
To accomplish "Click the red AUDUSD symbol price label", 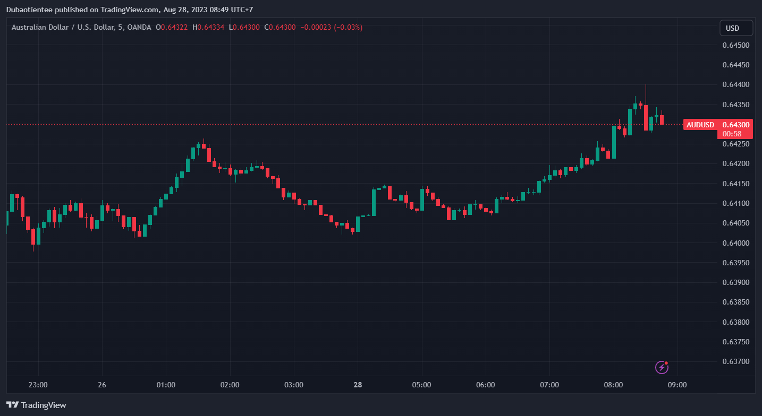I will pos(700,125).
